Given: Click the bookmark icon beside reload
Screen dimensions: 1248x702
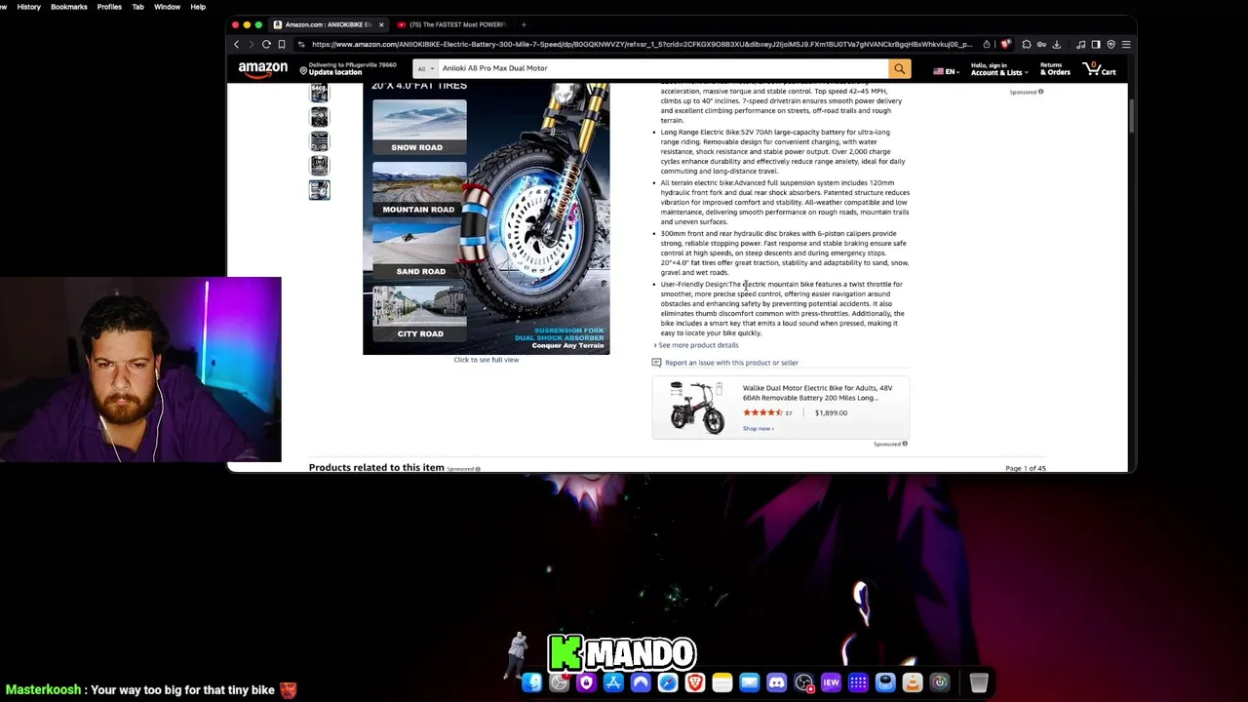Looking at the screenshot, I should pyautogui.click(x=282, y=44).
